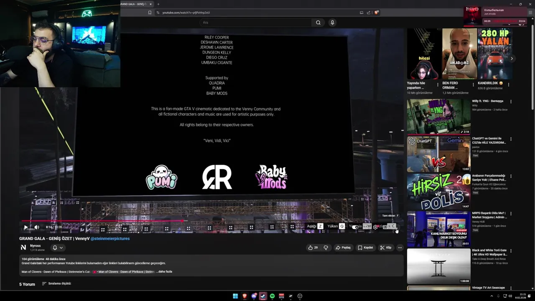Open notification bell dropdown for Nyross
This screenshot has height=301, width=535.
point(58,247)
